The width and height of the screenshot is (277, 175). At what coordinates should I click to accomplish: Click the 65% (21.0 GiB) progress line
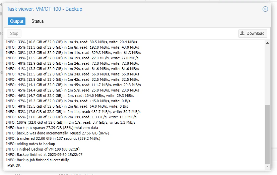point(71,117)
